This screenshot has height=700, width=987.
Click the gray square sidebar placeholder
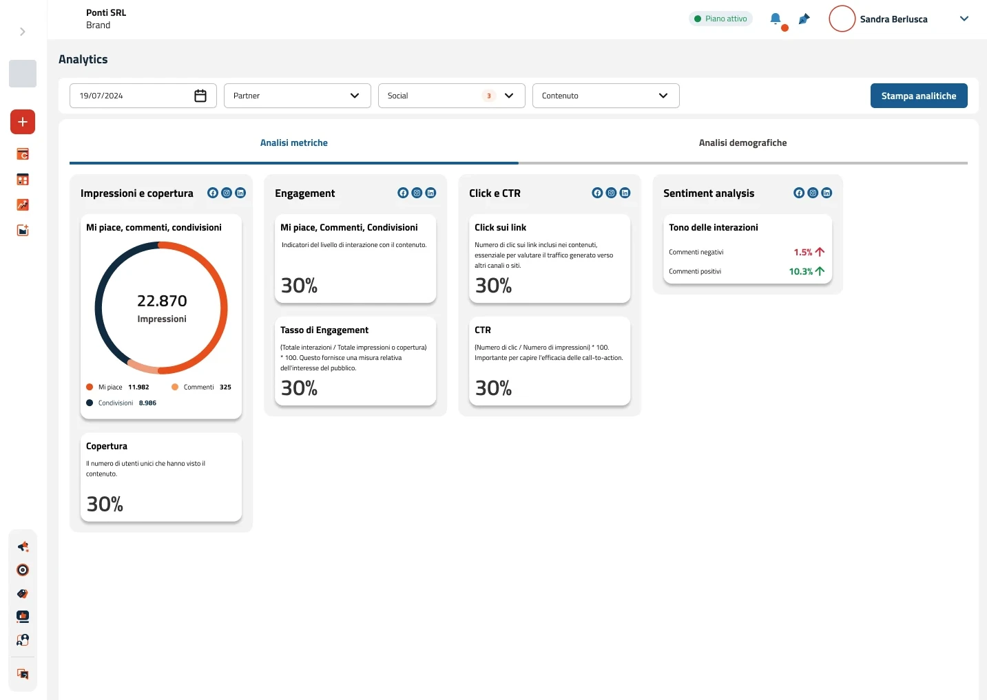coord(23,74)
